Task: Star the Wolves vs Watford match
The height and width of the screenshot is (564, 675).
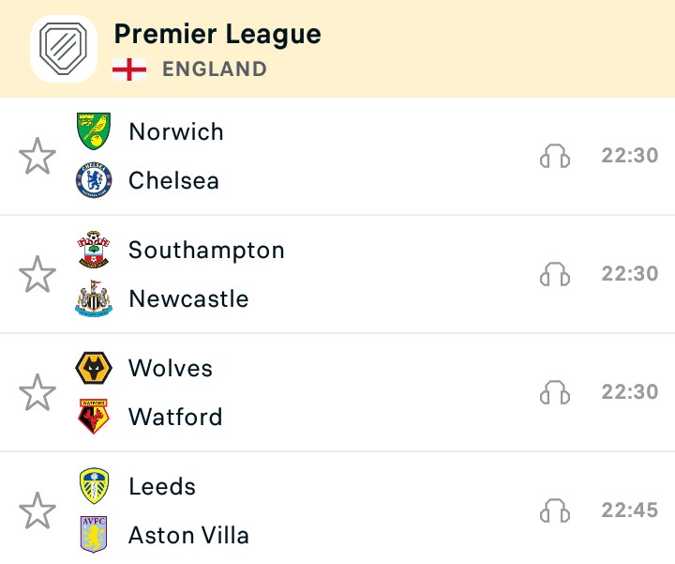Action: [x=37, y=392]
